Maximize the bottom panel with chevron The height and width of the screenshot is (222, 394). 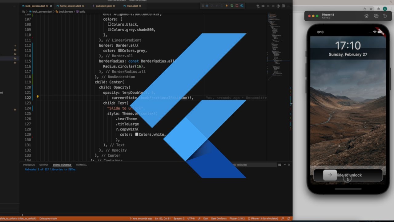click(x=285, y=165)
